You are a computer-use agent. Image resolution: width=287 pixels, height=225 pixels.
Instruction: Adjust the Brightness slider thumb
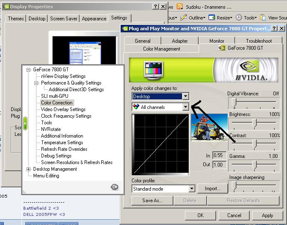coord(254,123)
